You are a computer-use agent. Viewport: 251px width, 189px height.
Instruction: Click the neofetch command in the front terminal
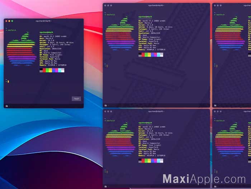tap(12, 30)
